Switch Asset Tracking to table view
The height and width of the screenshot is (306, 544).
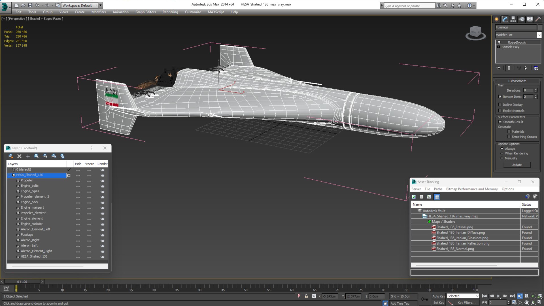(437, 197)
